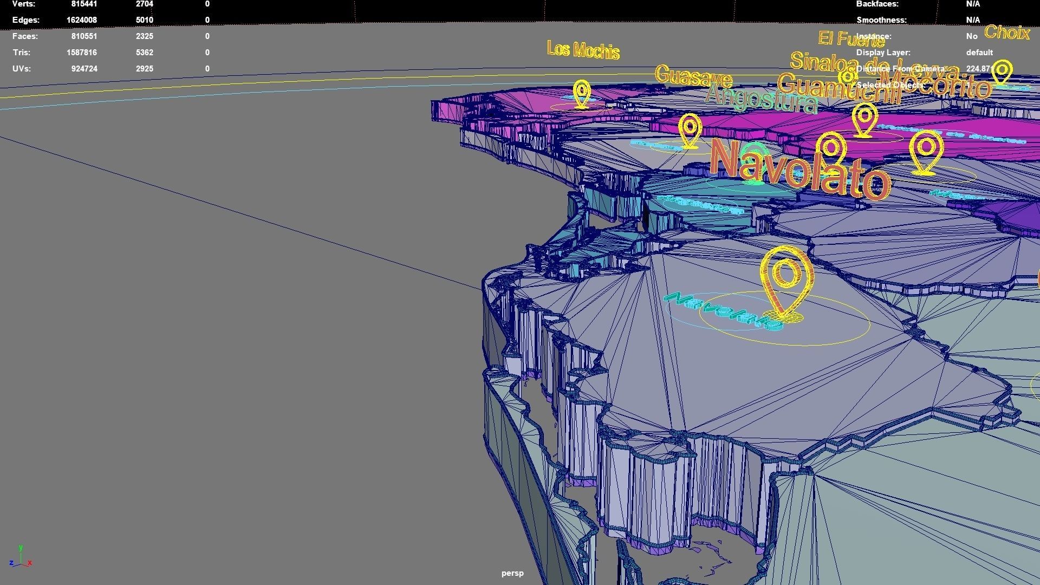Click the XYZ axis orientation gizmo
The image size is (1040, 585).
21,558
